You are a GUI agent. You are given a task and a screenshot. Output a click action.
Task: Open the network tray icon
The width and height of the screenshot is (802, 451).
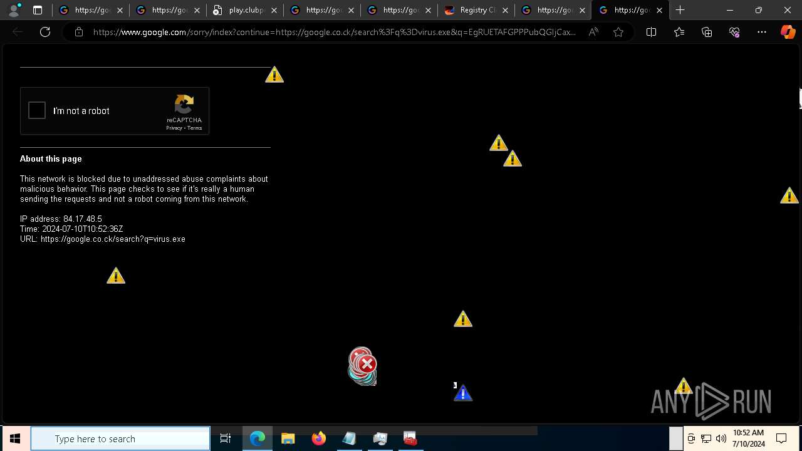[x=706, y=438]
